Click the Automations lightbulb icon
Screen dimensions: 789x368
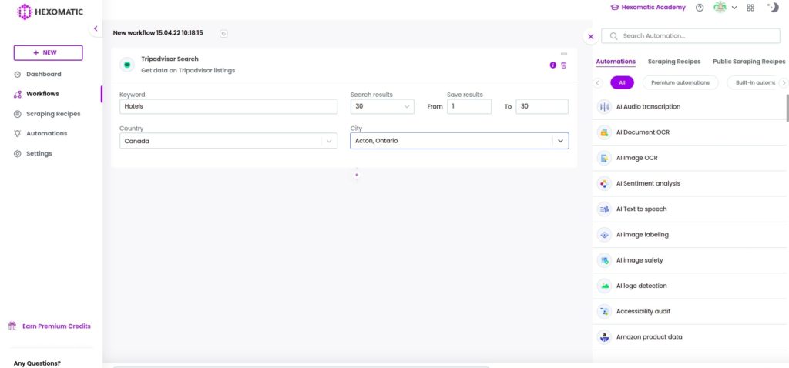point(18,134)
